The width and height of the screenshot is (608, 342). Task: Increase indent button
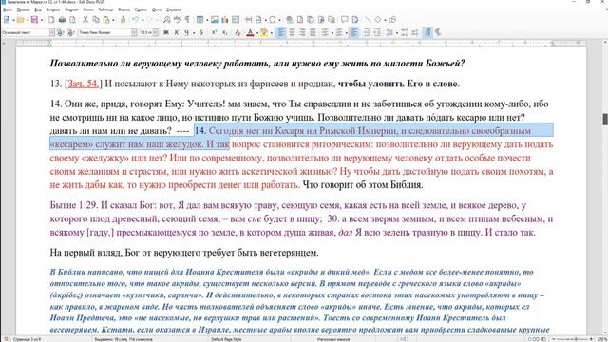coord(367,33)
